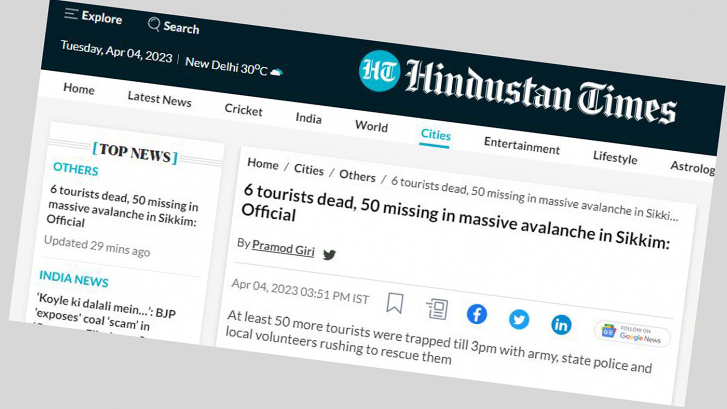Click the article summary document icon
The image size is (727, 409).
point(437,309)
